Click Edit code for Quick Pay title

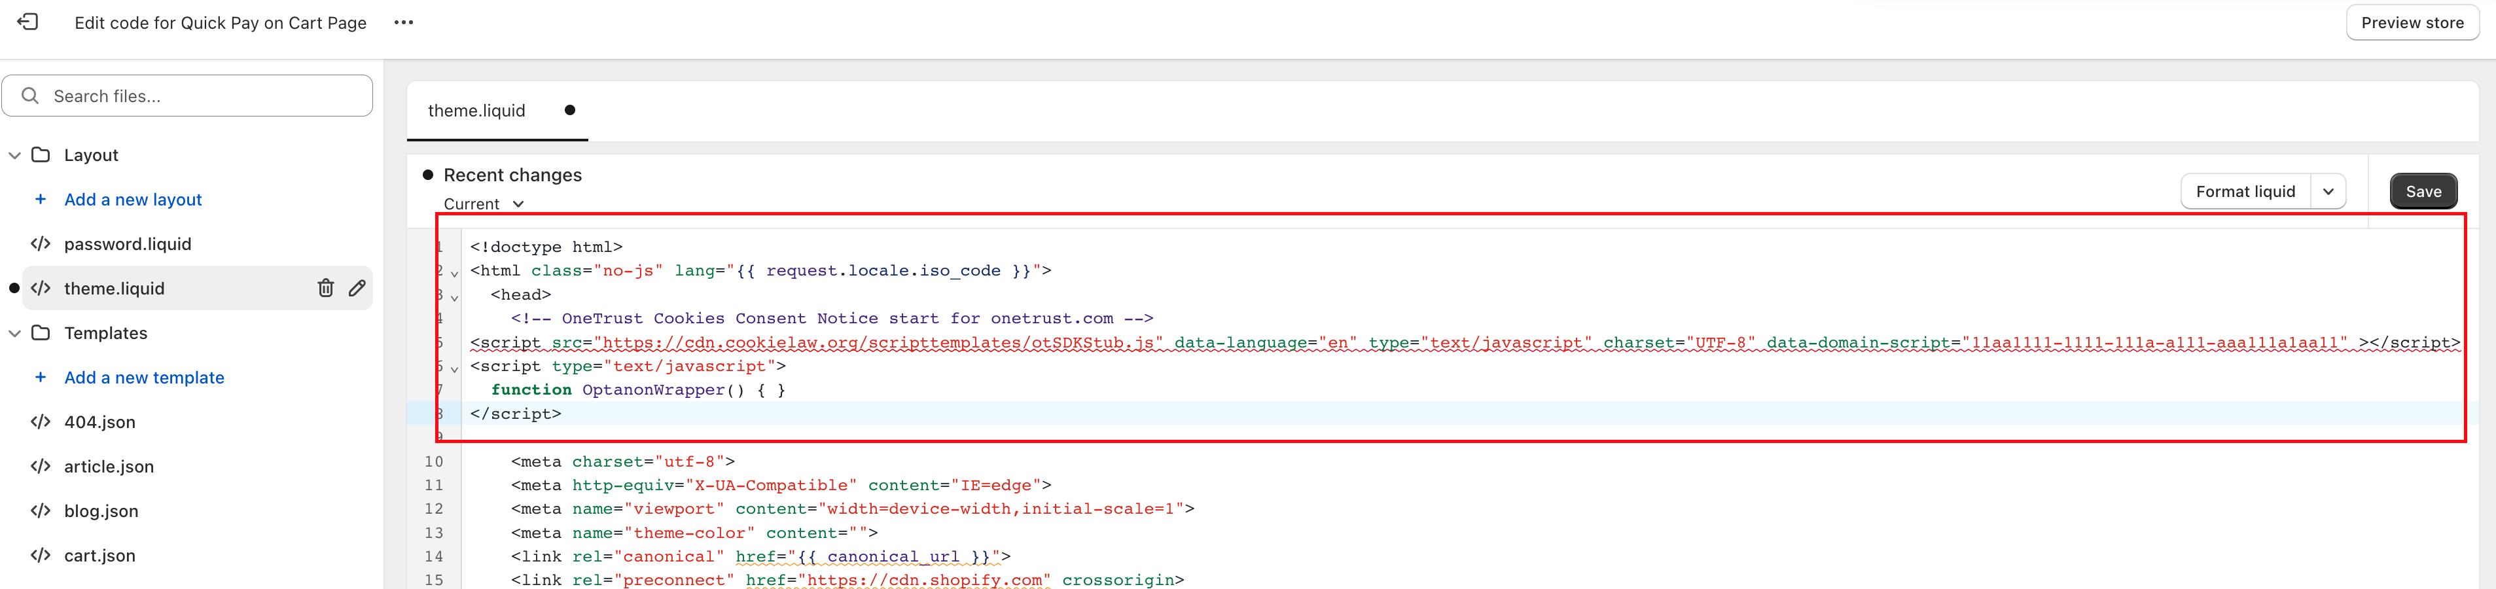click(x=220, y=22)
